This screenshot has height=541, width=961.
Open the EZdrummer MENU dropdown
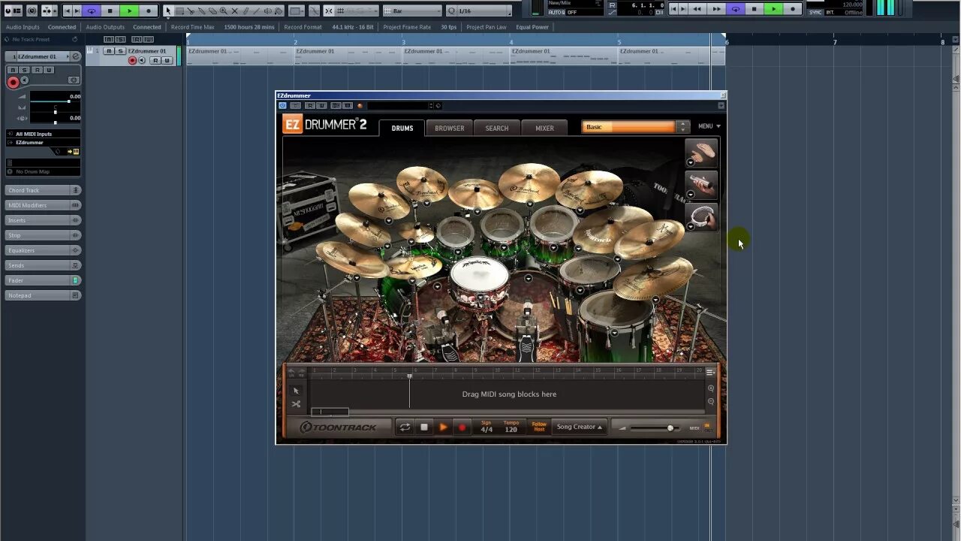click(709, 126)
